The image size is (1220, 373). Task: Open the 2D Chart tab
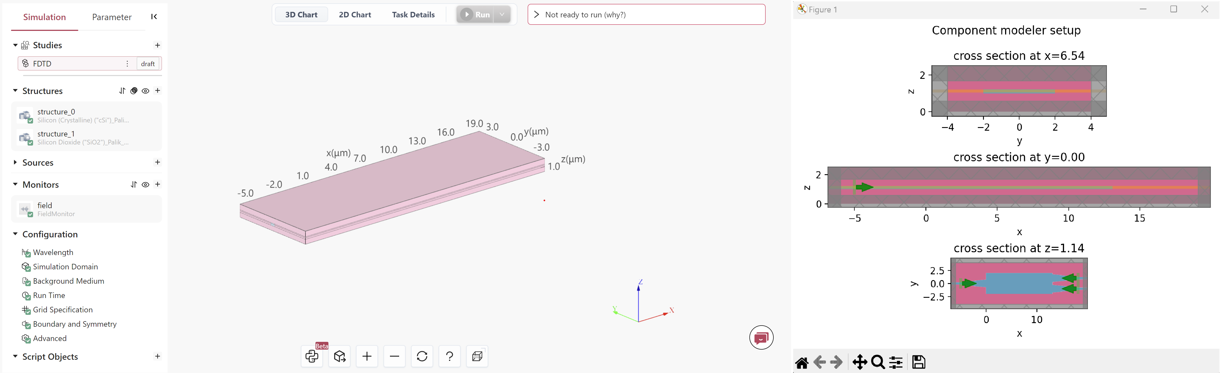[x=355, y=15]
